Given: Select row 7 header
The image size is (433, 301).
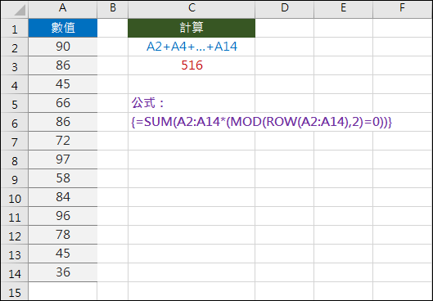Looking at the screenshot, I should click(15, 141).
